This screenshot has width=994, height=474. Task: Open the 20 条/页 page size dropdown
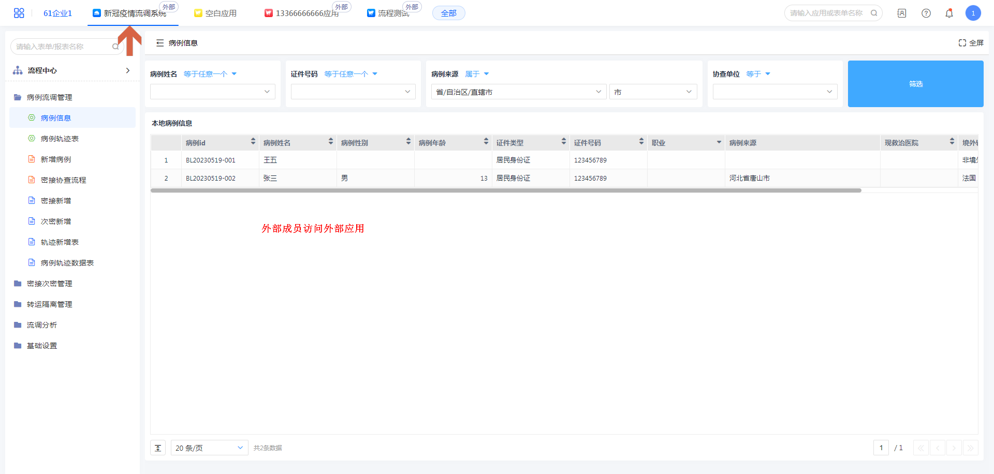pos(209,448)
